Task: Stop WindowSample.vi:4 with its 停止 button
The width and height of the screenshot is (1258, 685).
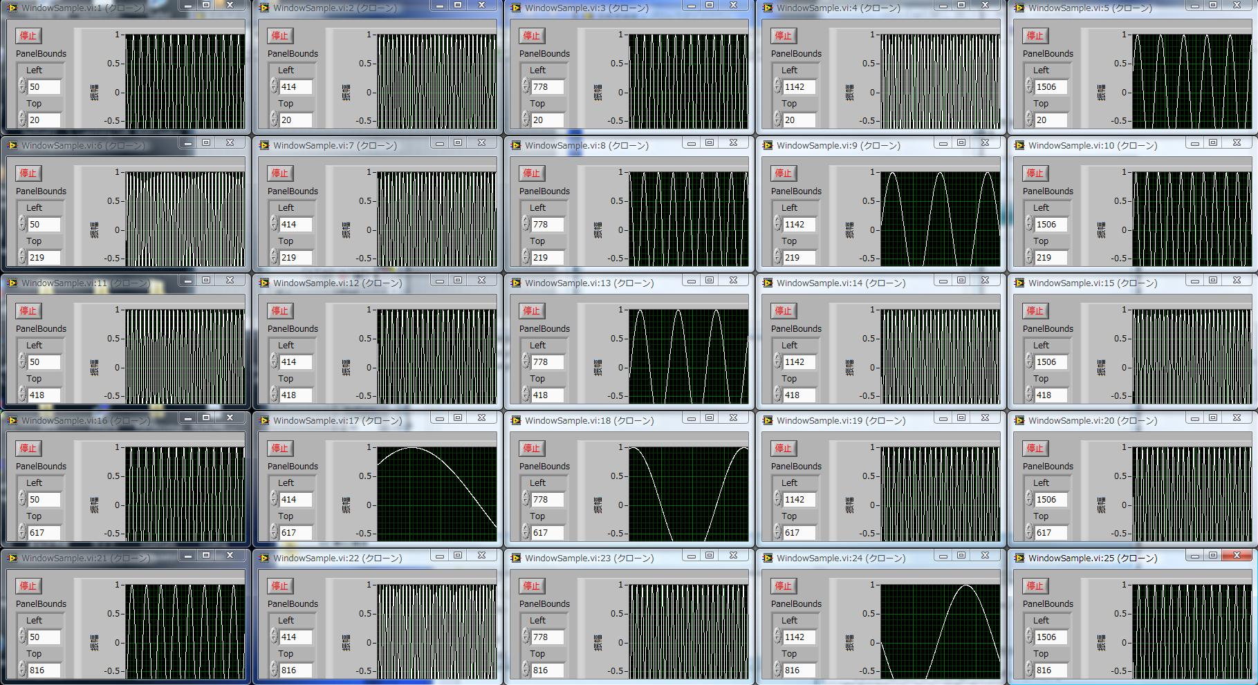Action: 784,35
